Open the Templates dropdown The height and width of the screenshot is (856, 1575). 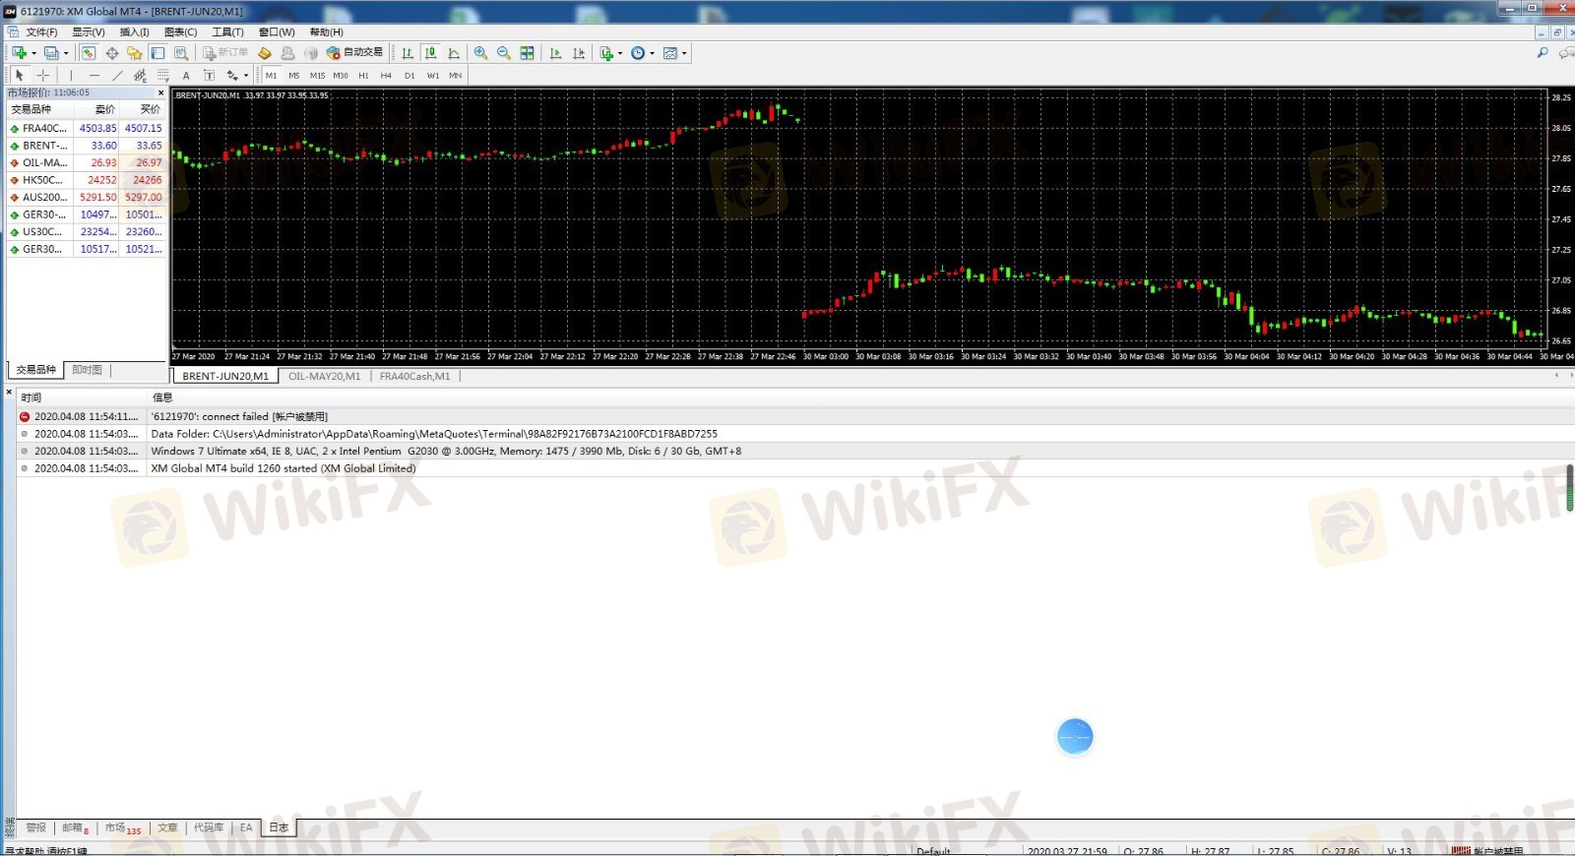click(x=674, y=53)
